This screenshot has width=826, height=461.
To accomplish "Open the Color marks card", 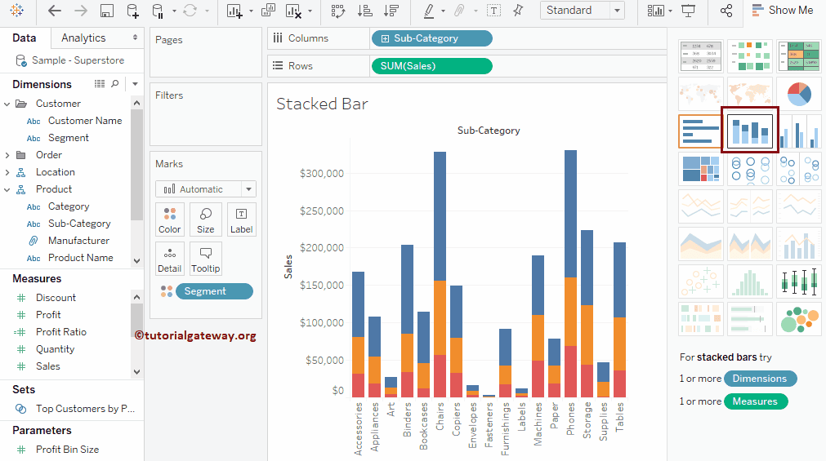I will click(x=170, y=219).
